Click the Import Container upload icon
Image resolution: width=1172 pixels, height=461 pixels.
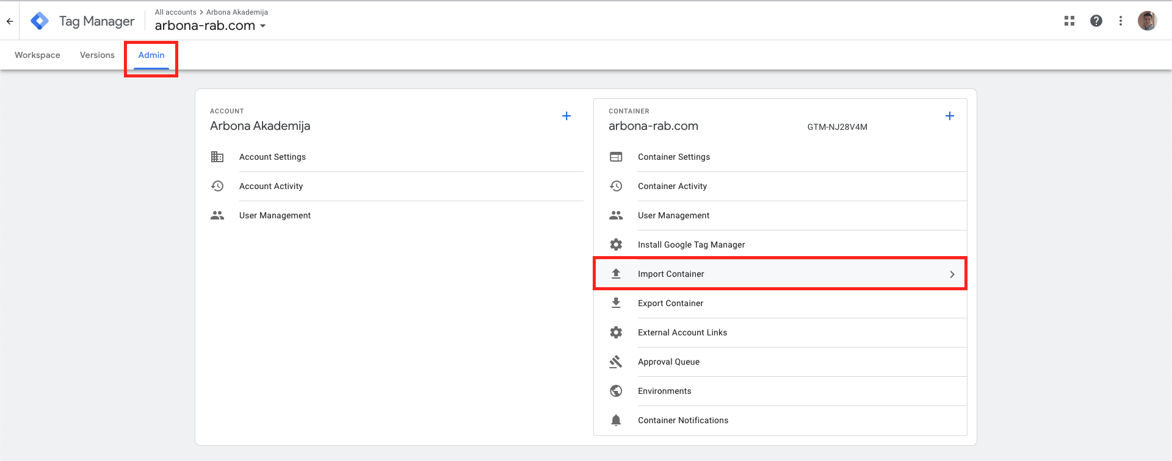click(x=616, y=274)
